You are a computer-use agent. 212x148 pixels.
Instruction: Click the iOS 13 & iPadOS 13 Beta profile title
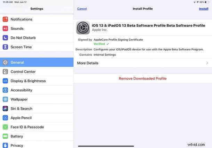148,26
